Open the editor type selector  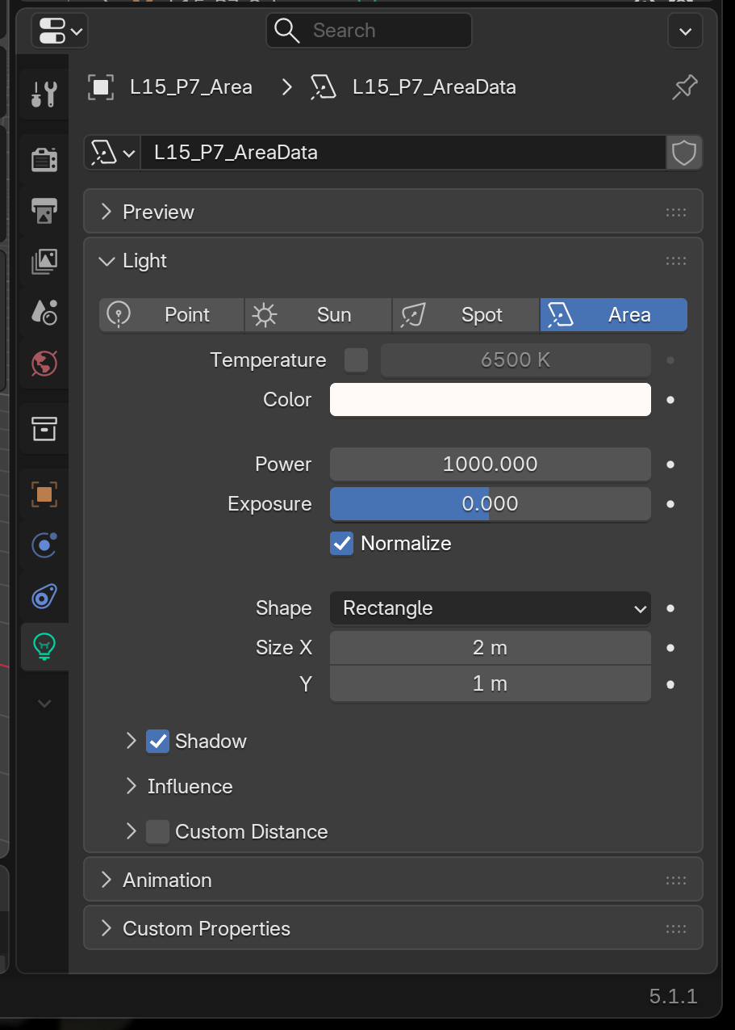60,32
